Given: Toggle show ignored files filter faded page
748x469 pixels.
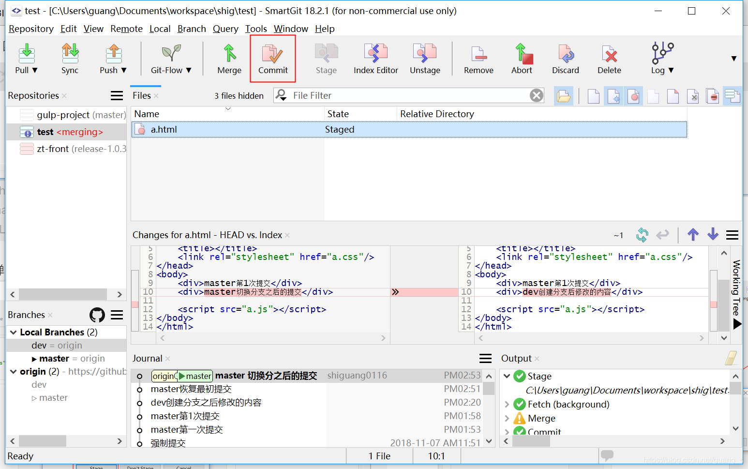Looking at the screenshot, I should coord(653,96).
